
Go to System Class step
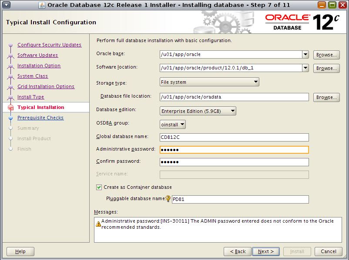[x=33, y=76]
